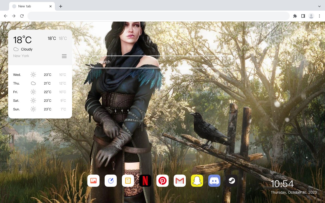
Task: Click the sunny icon in Sun. row
Action: pyautogui.click(x=33, y=109)
